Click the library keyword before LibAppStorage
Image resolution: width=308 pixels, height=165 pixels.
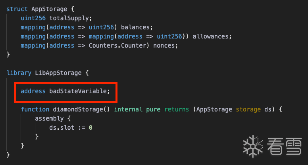(19, 73)
